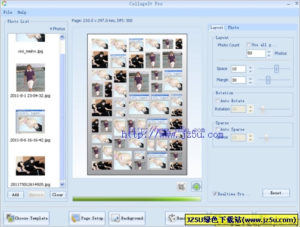Click the green add-photo circle icon
The height and width of the screenshot is (227, 300).
196,186
